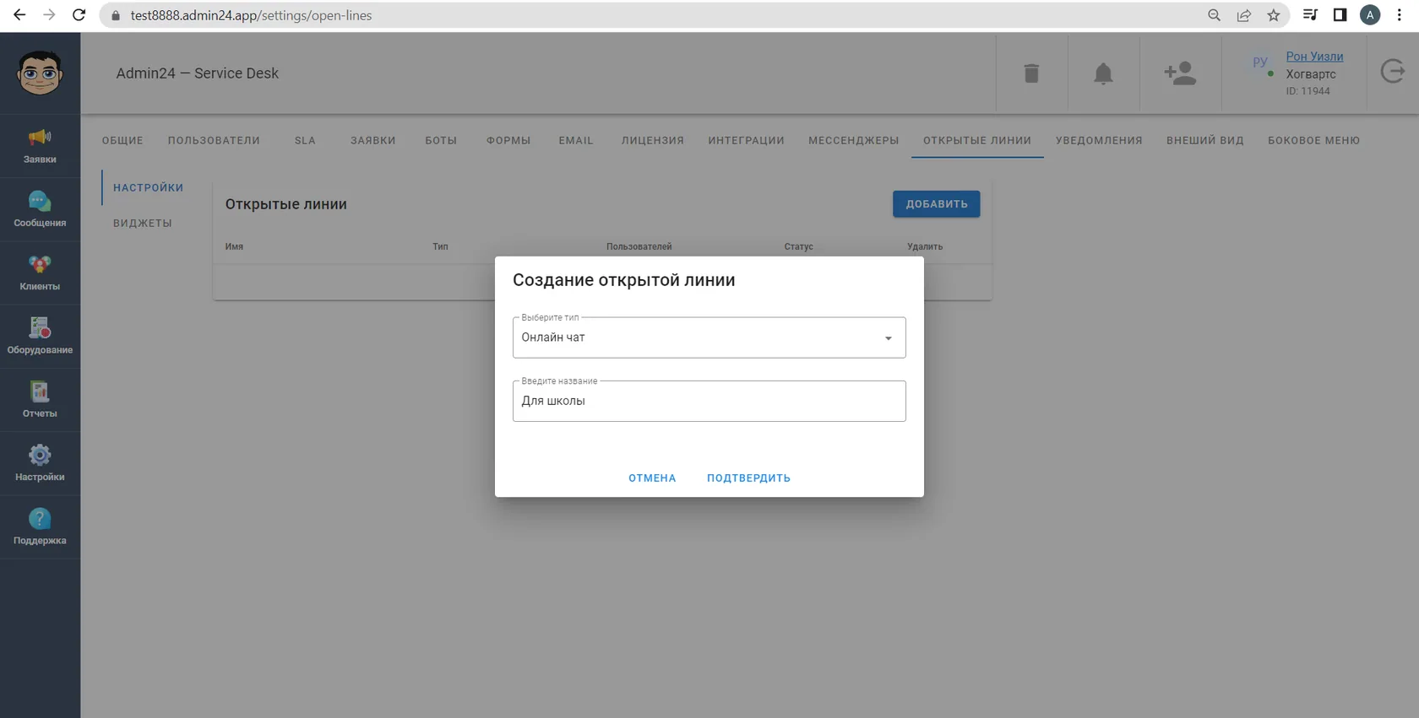Bookmark this page with the star icon
This screenshot has width=1419, height=718.
pos(1274,15)
